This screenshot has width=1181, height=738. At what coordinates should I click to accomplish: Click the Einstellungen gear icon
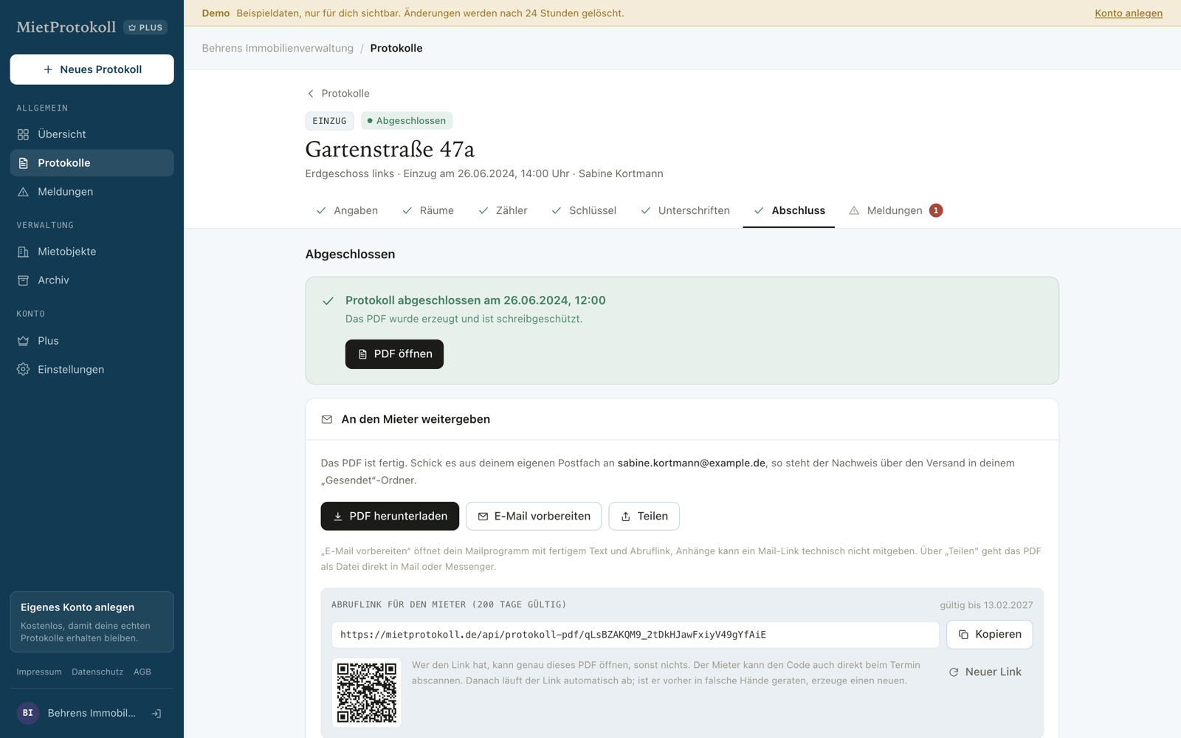coord(24,370)
